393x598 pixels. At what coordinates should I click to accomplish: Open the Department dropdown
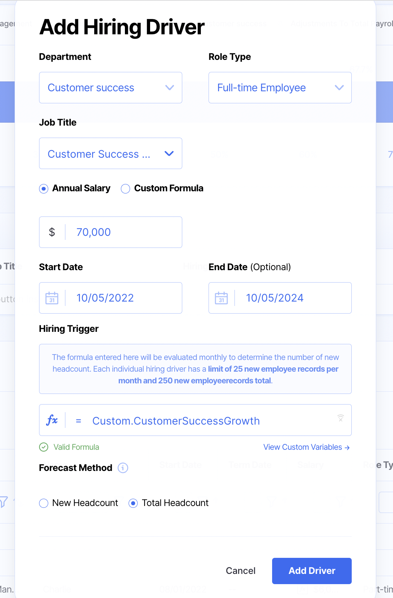click(110, 88)
